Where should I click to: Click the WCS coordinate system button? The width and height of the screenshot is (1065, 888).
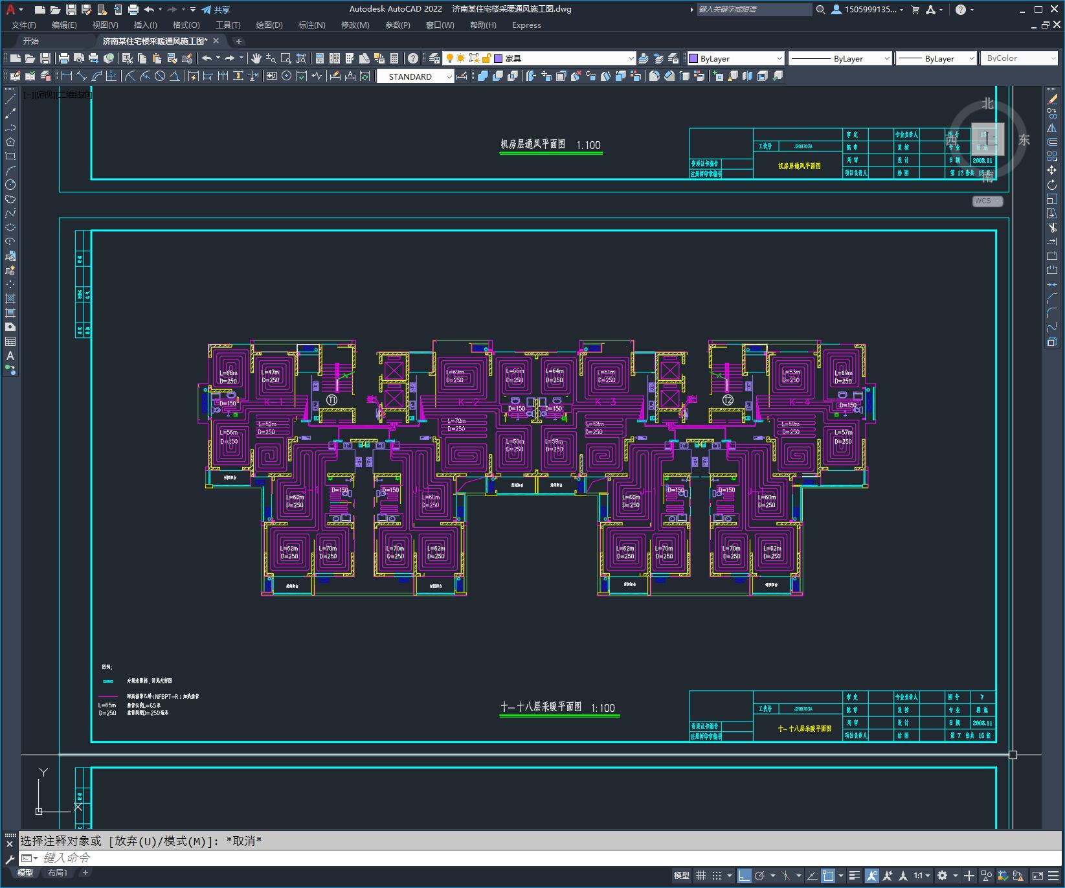click(x=987, y=201)
